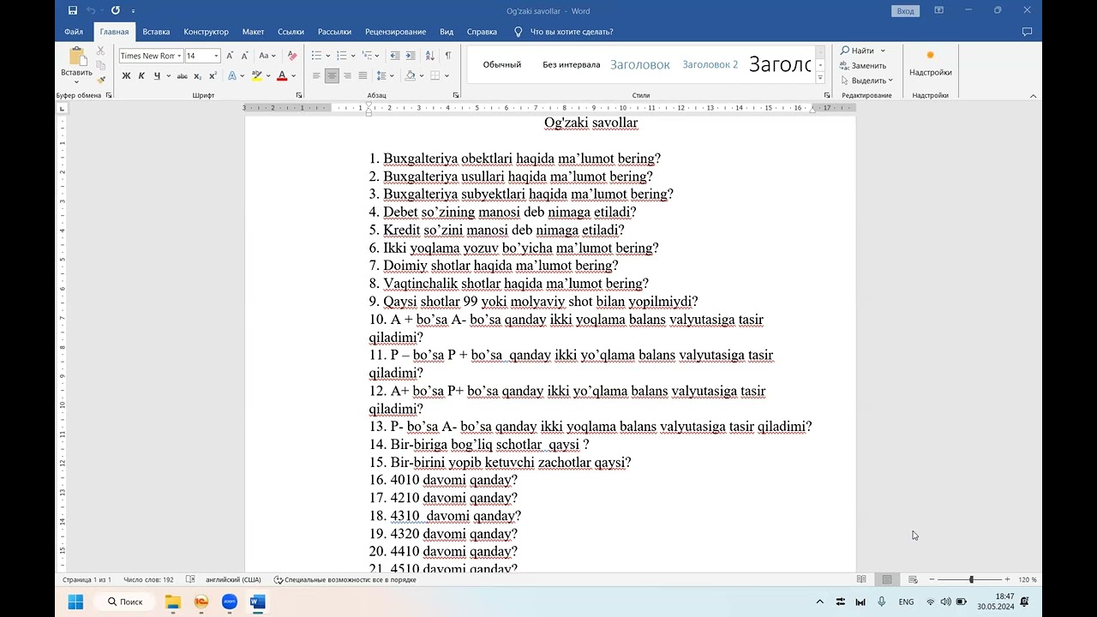
Task: Switch to the Вставка tab
Action: [156, 32]
